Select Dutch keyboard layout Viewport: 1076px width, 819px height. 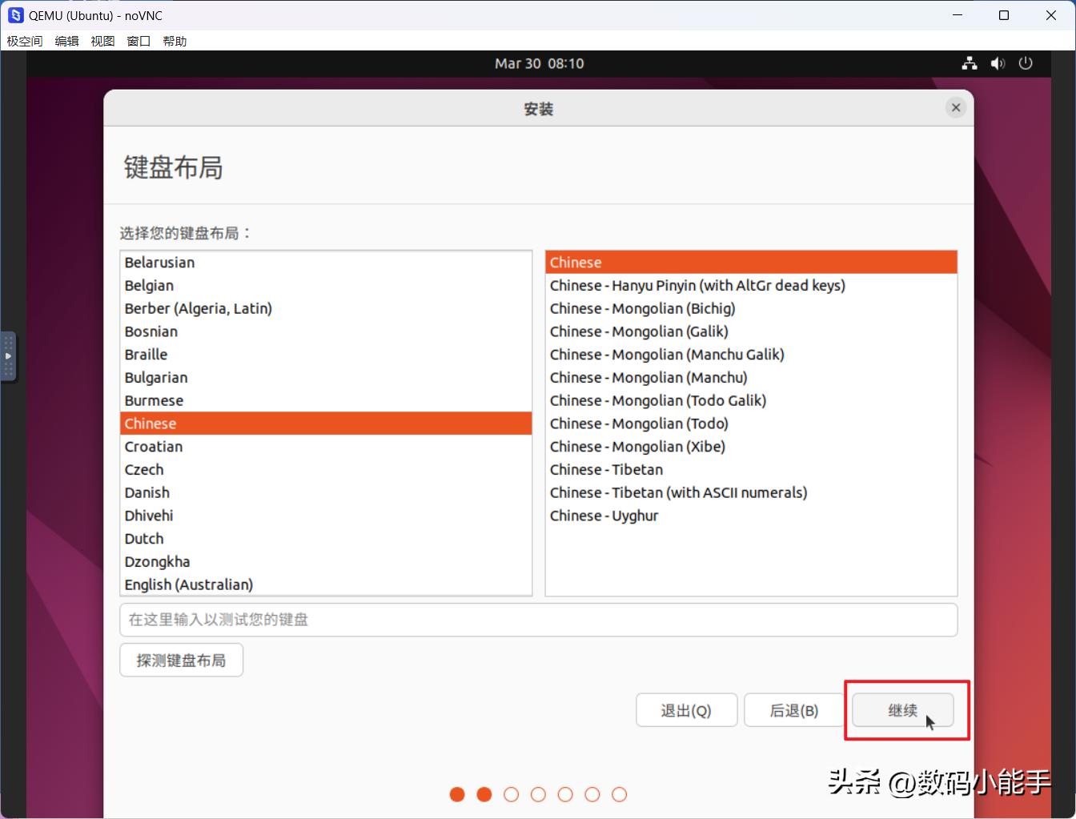(x=327, y=539)
